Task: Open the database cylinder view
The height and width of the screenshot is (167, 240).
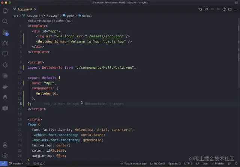Action: pos(5,97)
